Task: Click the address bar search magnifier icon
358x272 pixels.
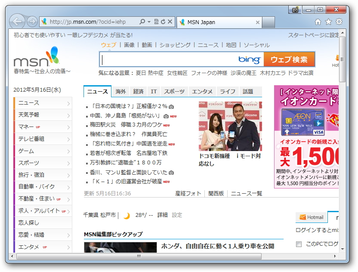Action: 142,22
